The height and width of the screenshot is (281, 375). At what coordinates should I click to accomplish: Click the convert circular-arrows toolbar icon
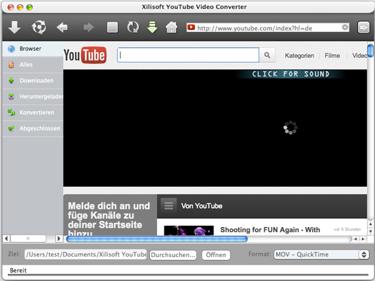click(x=39, y=27)
